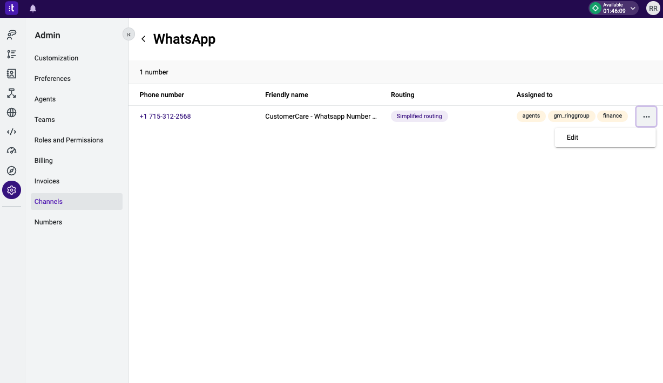
Task: Collapse the Admin side panel
Action: coord(128,35)
